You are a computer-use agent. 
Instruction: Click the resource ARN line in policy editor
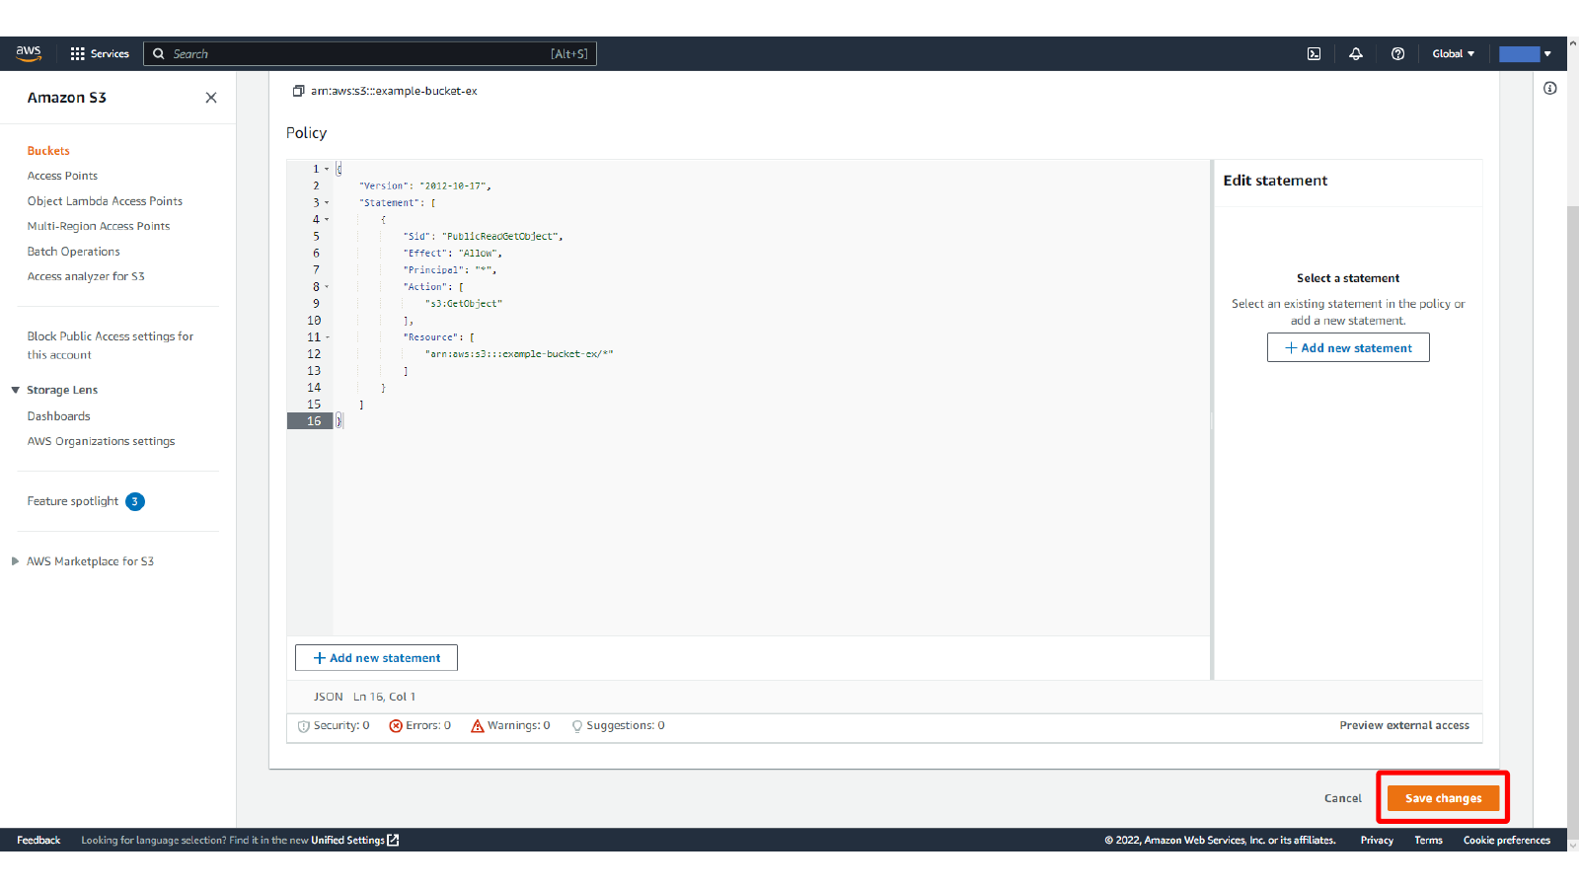[519, 354]
